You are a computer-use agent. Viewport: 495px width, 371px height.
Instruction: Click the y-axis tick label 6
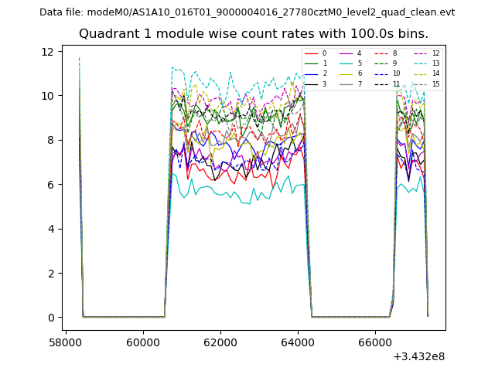[50, 185]
